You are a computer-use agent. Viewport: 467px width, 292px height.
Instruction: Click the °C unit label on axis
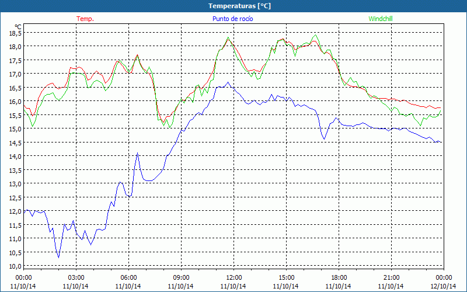(18, 27)
